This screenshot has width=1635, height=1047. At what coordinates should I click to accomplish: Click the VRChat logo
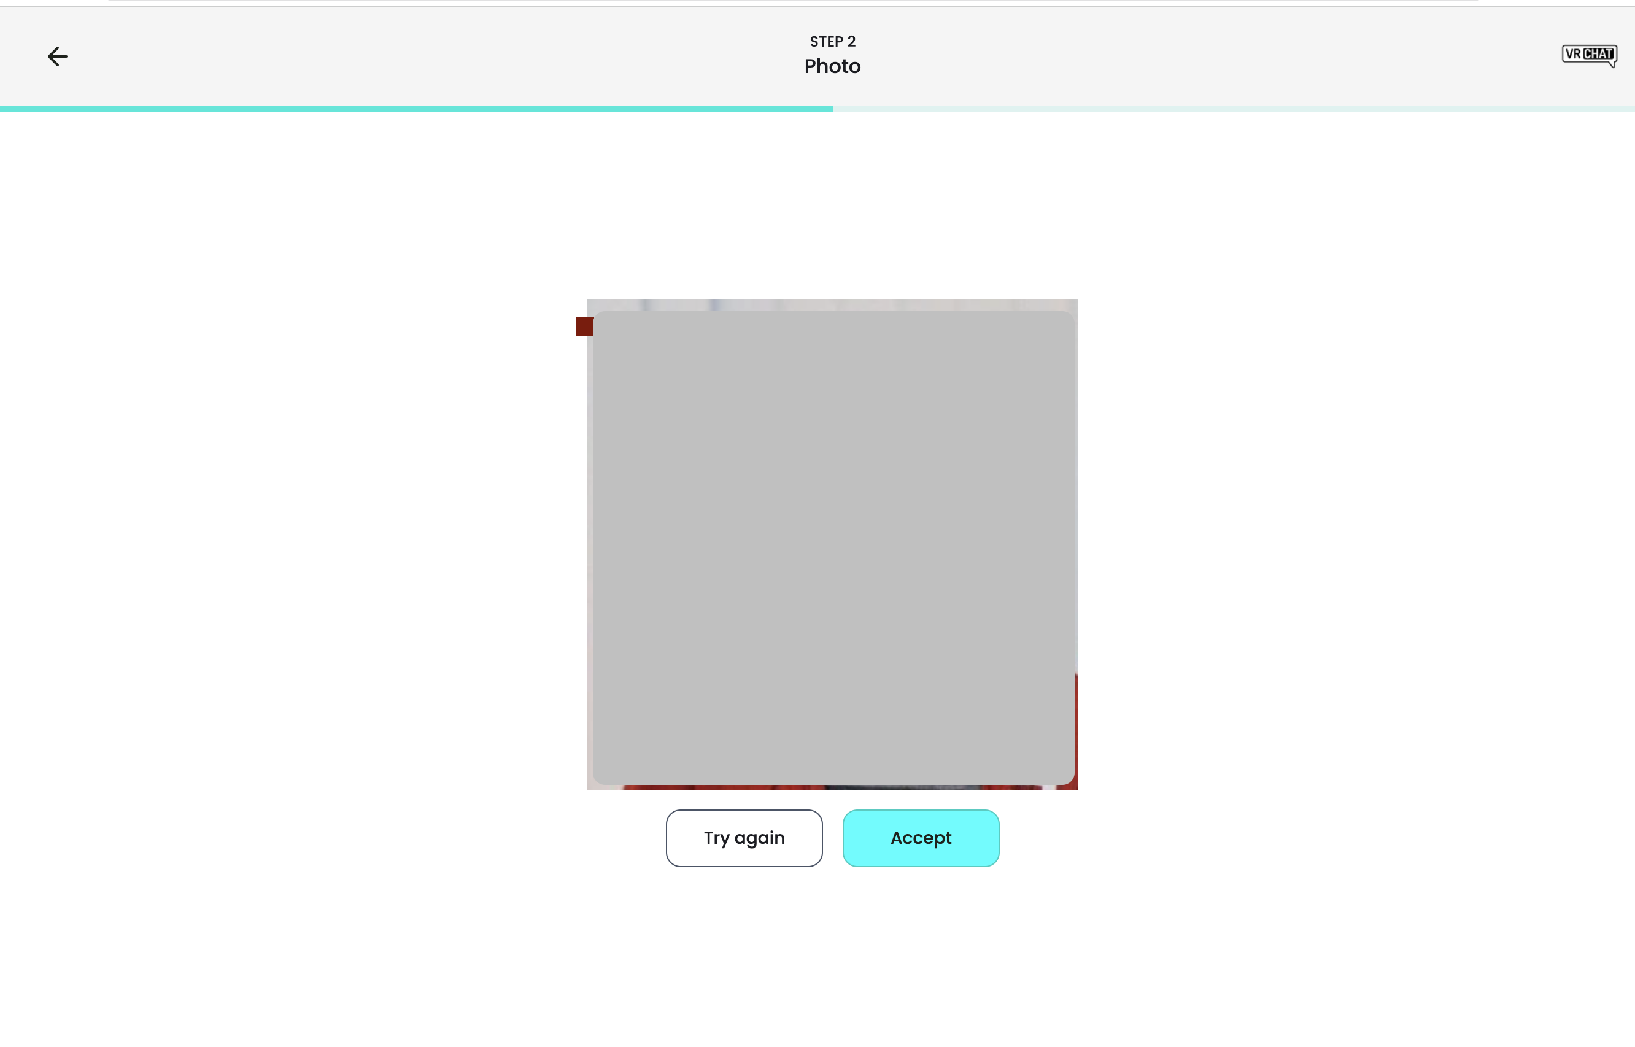(1589, 55)
